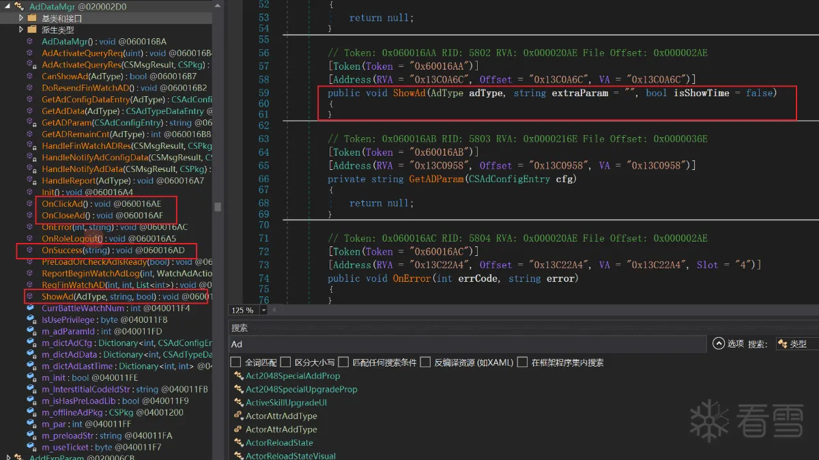Screen dimensions: 819x460
Task: Collapse the AdDataMgr tree node
Action: 8,6
